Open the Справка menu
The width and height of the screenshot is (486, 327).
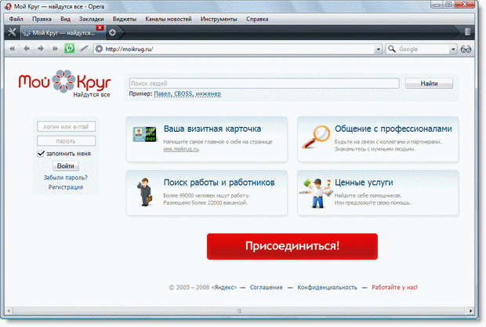pyautogui.click(x=257, y=19)
